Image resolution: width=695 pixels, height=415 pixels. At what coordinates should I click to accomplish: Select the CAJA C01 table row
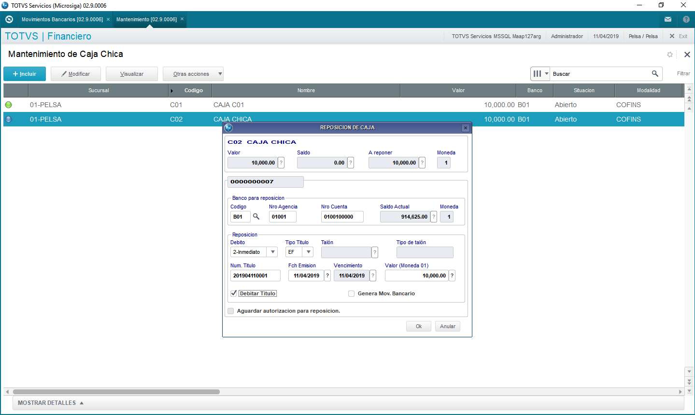pos(344,105)
